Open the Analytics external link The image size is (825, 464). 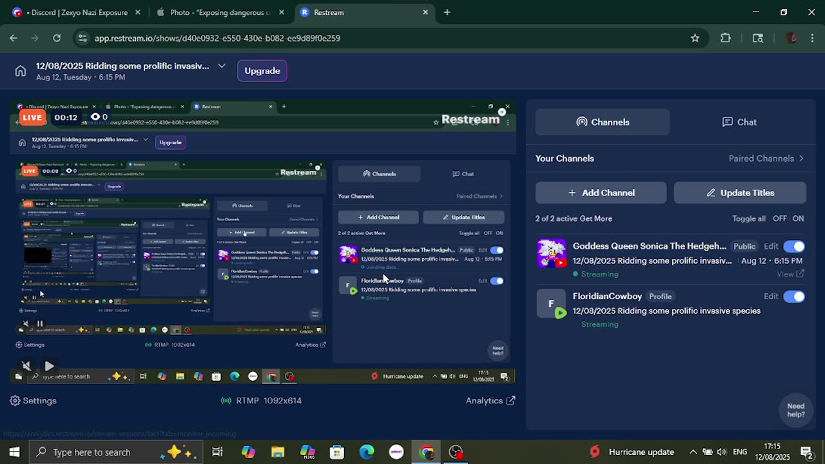(x=490, y=401)
